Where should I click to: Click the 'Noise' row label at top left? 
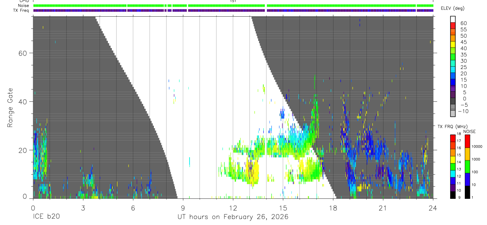[23, 6]
